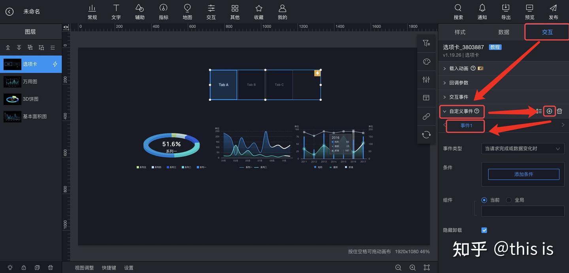
Task: Select the 当前 radio option
Action: coord(484,200)
